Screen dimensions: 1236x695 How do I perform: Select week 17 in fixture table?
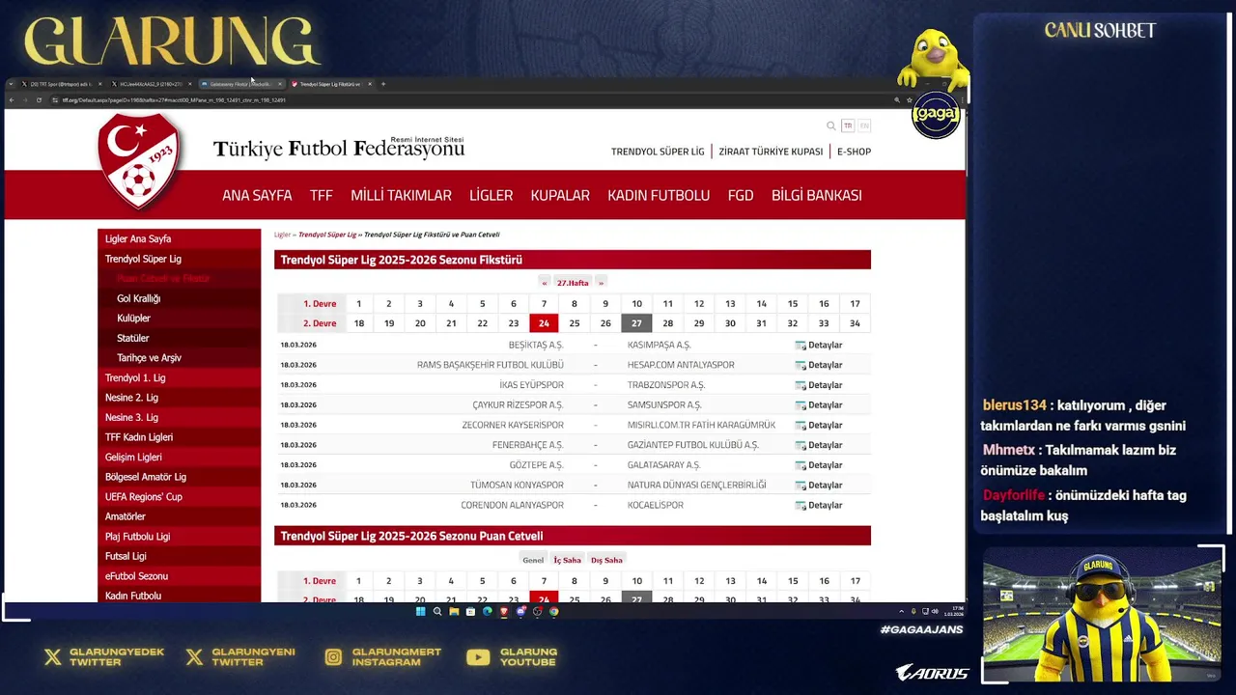pyautogui.click(x=855, y=304)
